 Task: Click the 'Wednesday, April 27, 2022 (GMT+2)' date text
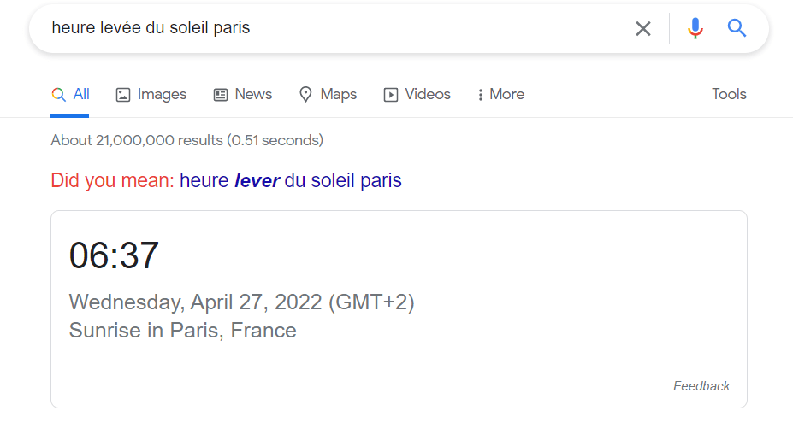(x=241, y=302)
